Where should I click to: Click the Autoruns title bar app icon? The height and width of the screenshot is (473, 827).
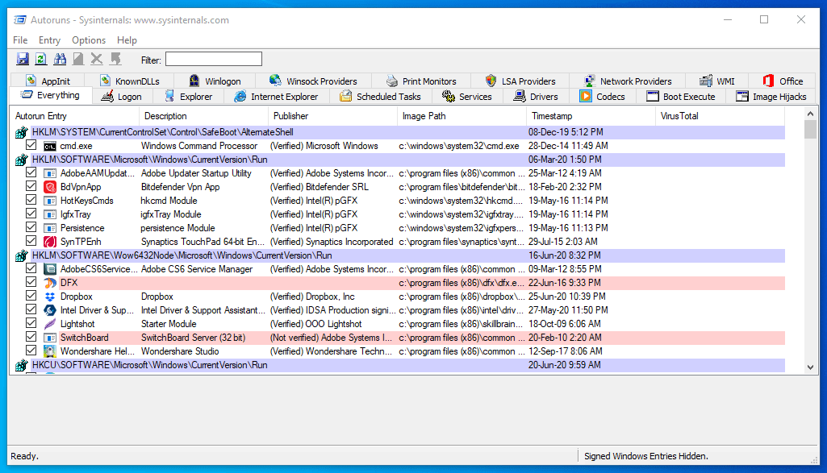(x=20, y=20)
